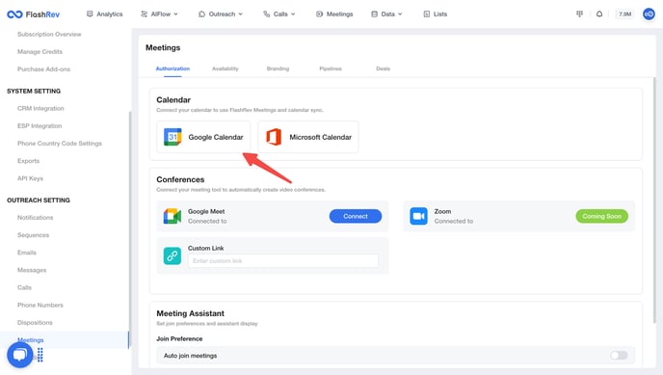Click the sidebar vertical scrollbar

[129, 228]
